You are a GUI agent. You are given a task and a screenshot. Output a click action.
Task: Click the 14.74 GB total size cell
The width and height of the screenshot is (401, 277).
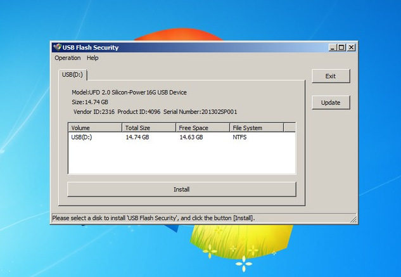click(137, 137)
